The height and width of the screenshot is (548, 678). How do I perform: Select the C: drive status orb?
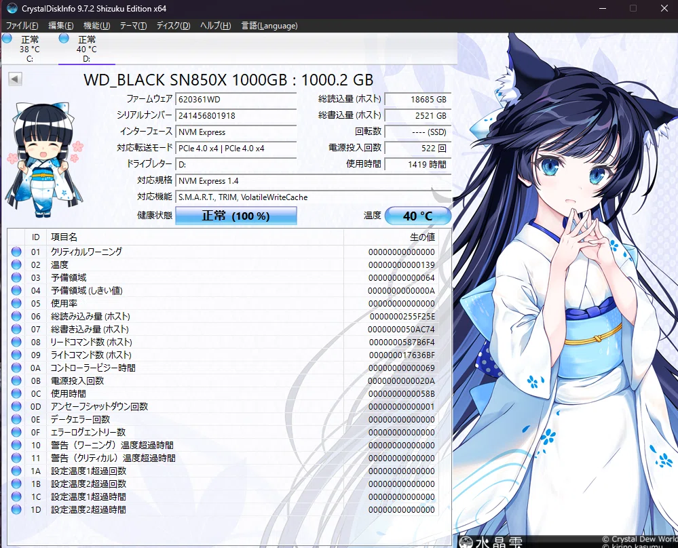[x=7, y=39]
